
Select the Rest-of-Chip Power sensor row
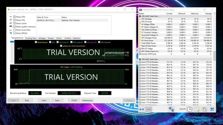[175, 46]
